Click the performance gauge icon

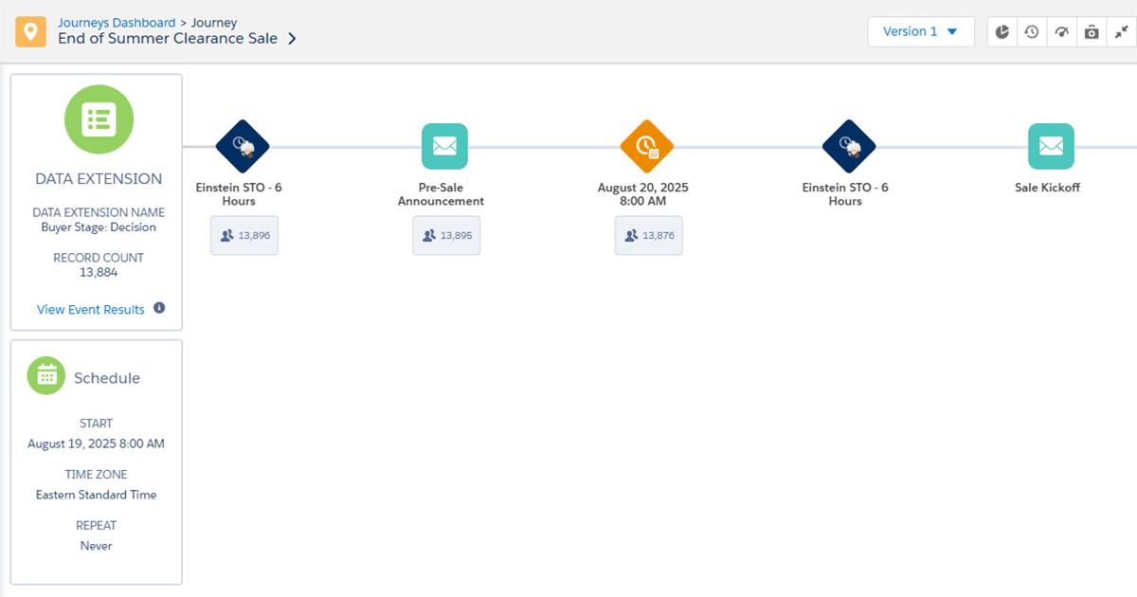(1061, 31)
